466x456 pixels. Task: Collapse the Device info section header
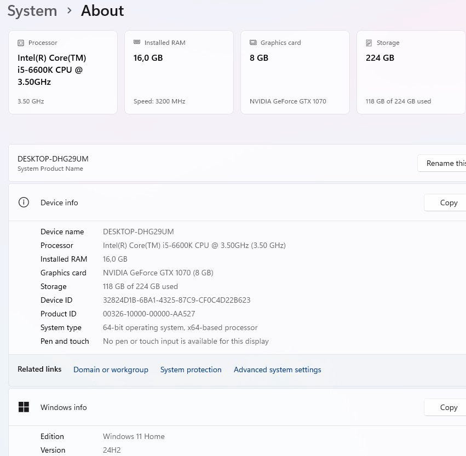237,203
